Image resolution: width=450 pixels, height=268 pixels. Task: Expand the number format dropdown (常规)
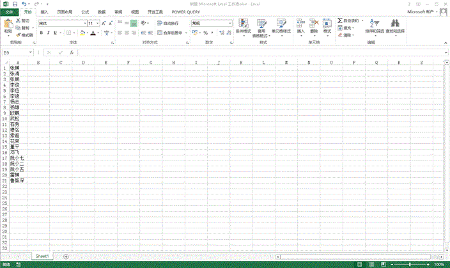pyautogui.click(x=230, y=23)
